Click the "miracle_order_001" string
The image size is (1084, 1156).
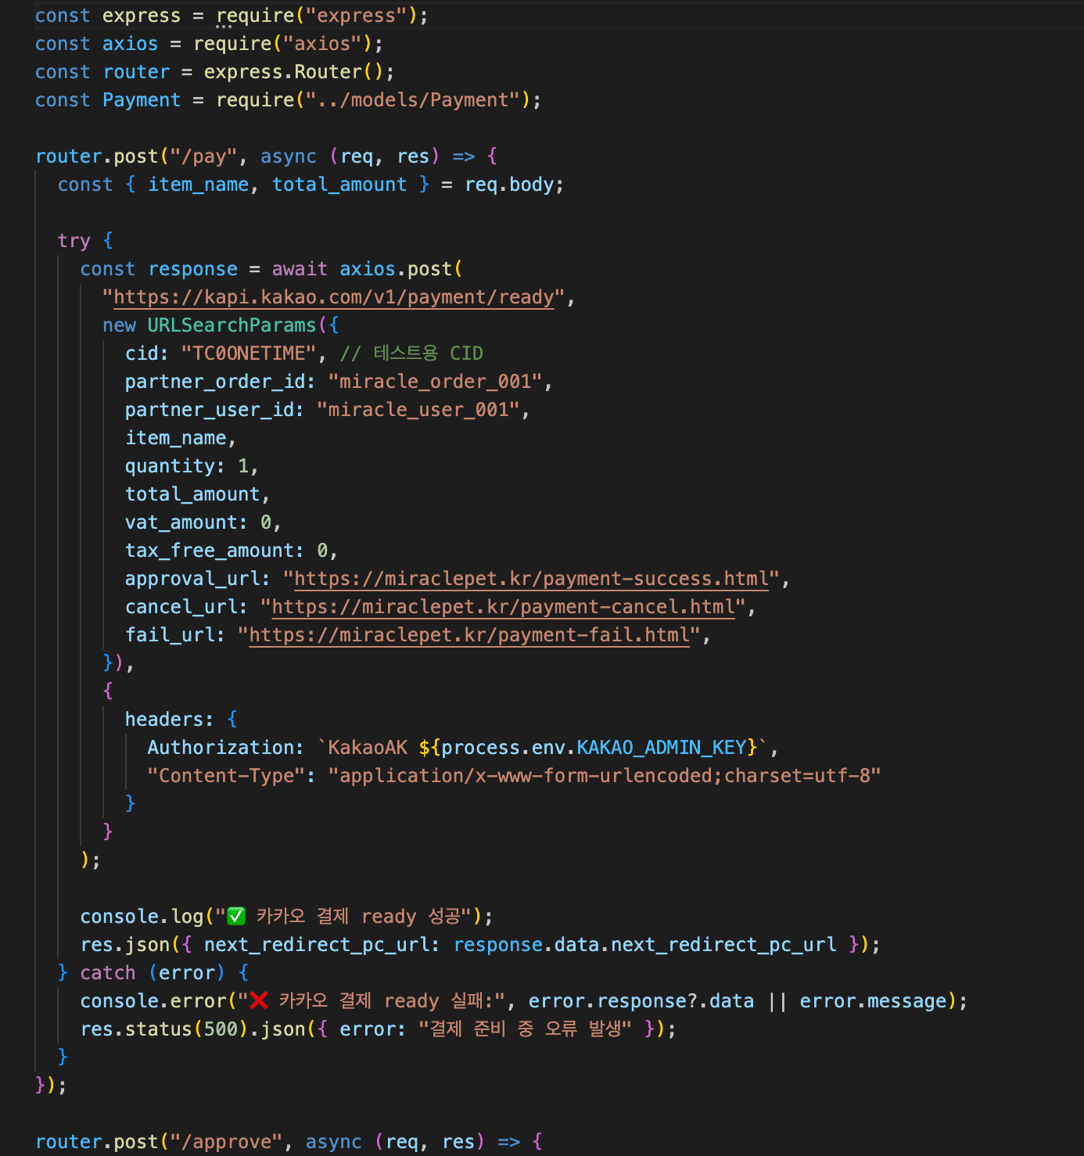(435, 382)
